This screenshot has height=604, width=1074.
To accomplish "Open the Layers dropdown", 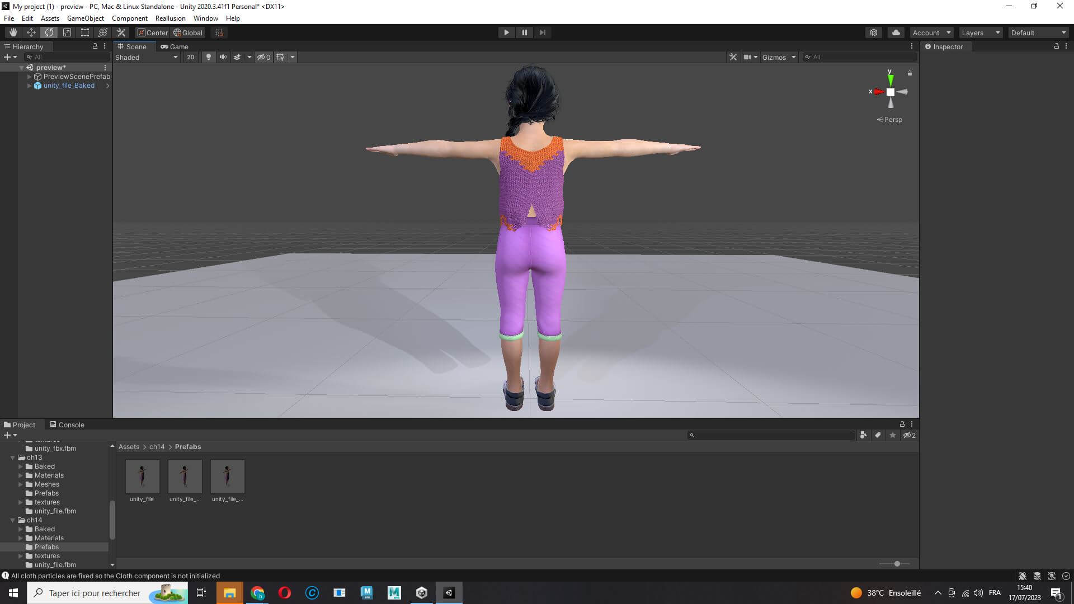I will [x=980, y=32].
